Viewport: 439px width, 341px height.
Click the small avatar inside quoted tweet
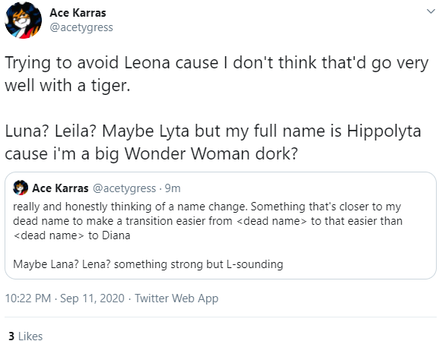tap(21, 188)
